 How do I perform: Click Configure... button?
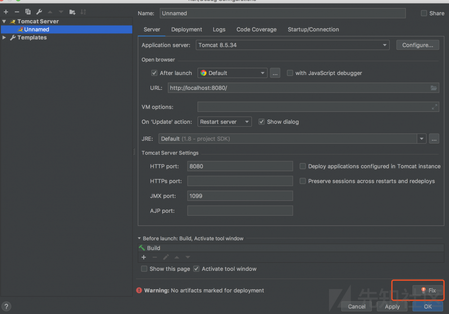tap(417, 45)
